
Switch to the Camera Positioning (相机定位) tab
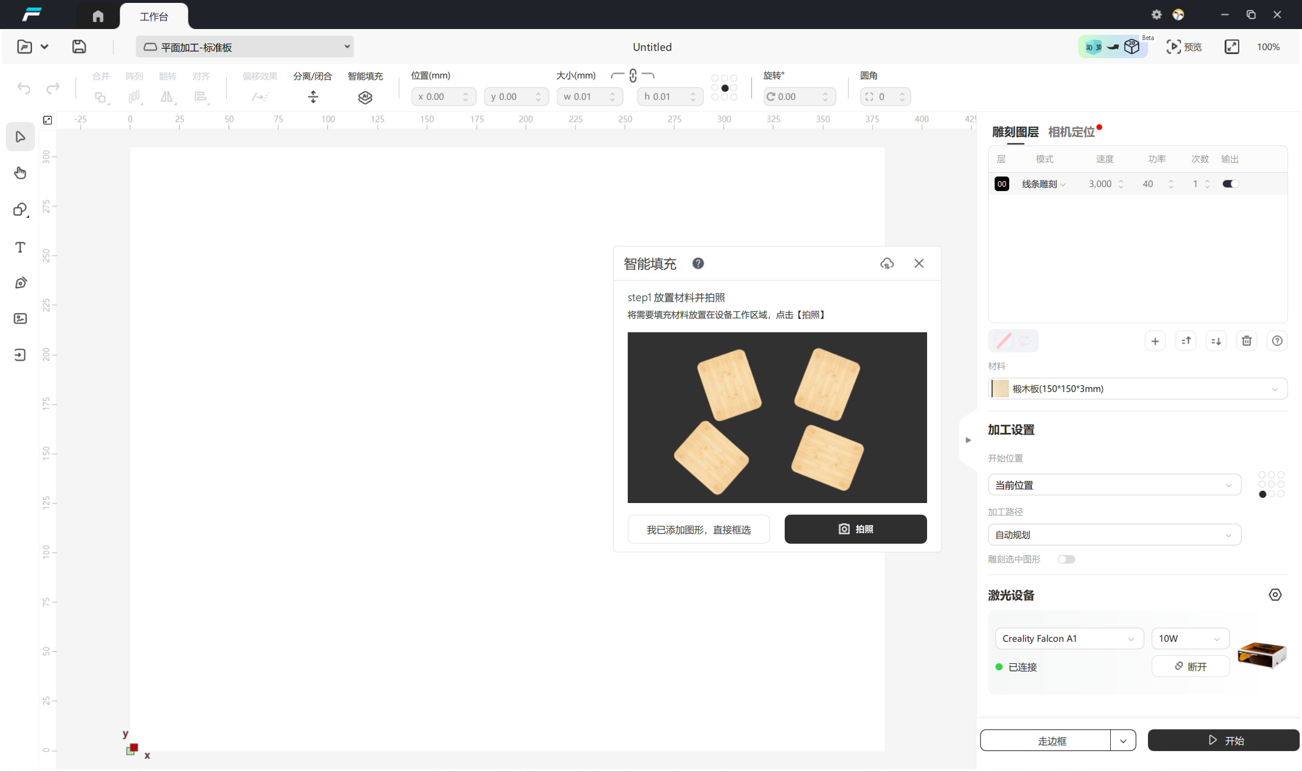point(1071,132)
